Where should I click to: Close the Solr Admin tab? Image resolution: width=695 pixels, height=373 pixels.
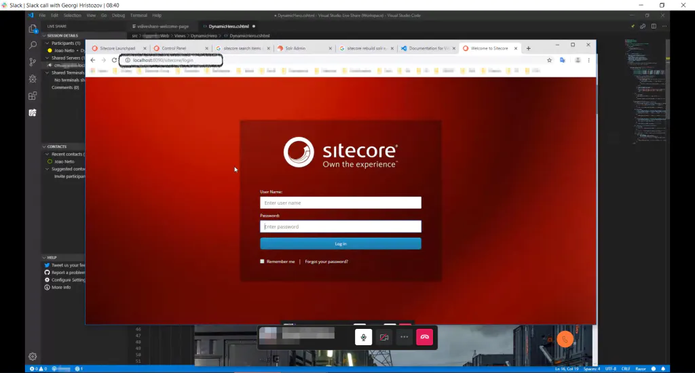331,48
